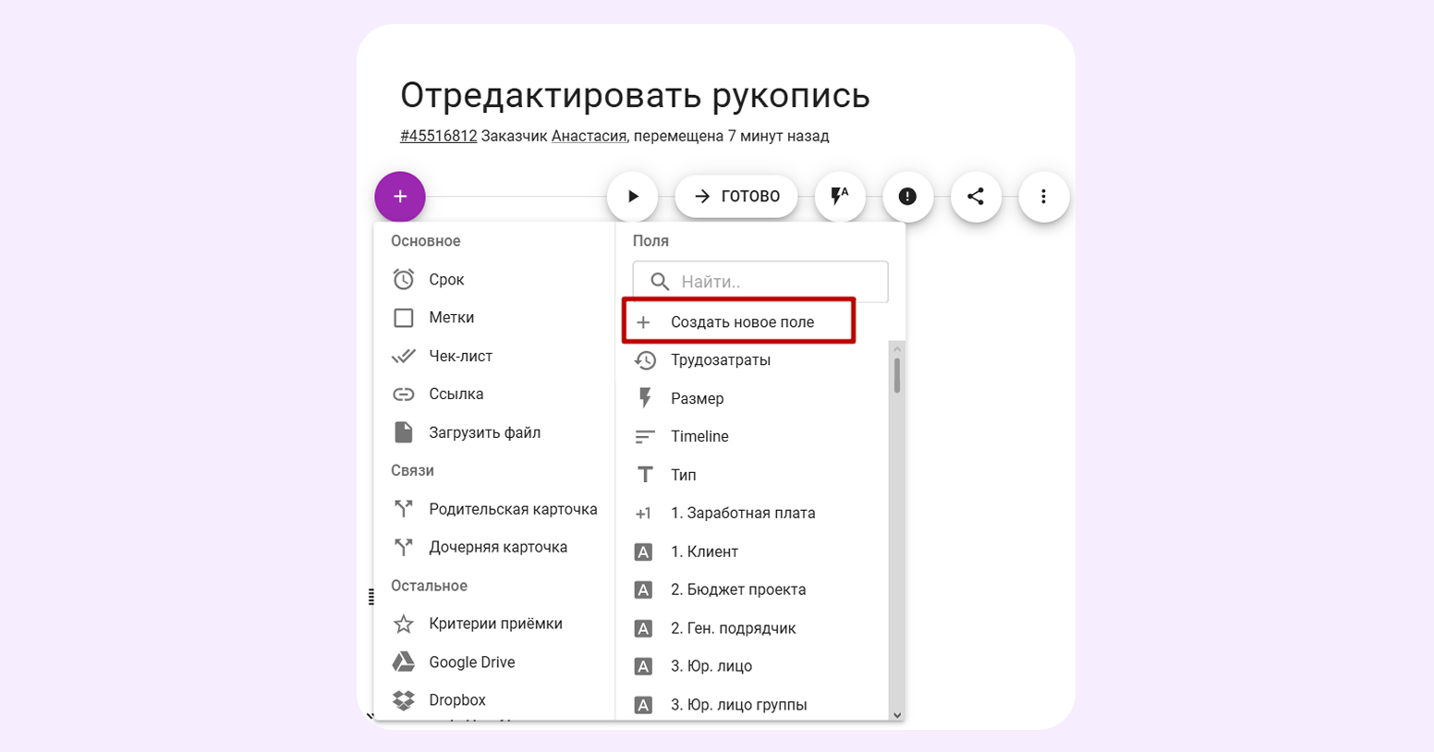Click the fields list scrollbar thumb

896,376
